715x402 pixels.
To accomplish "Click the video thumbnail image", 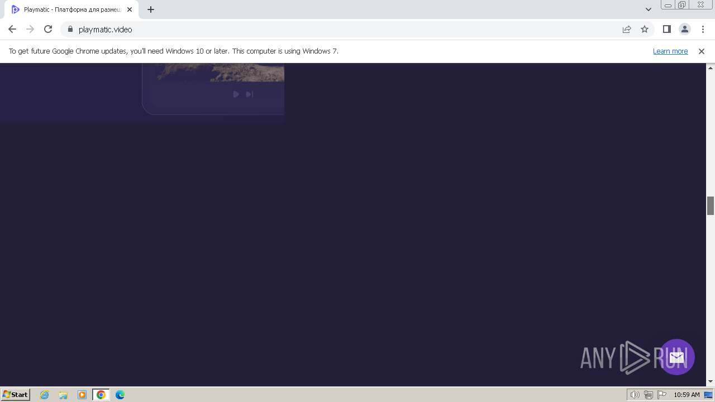I will tap(220, 72).
